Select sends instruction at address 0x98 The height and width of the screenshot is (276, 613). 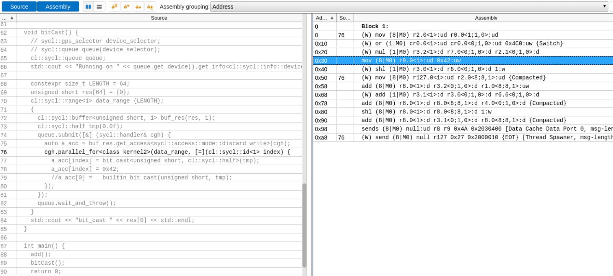click(x=463, y=129)
